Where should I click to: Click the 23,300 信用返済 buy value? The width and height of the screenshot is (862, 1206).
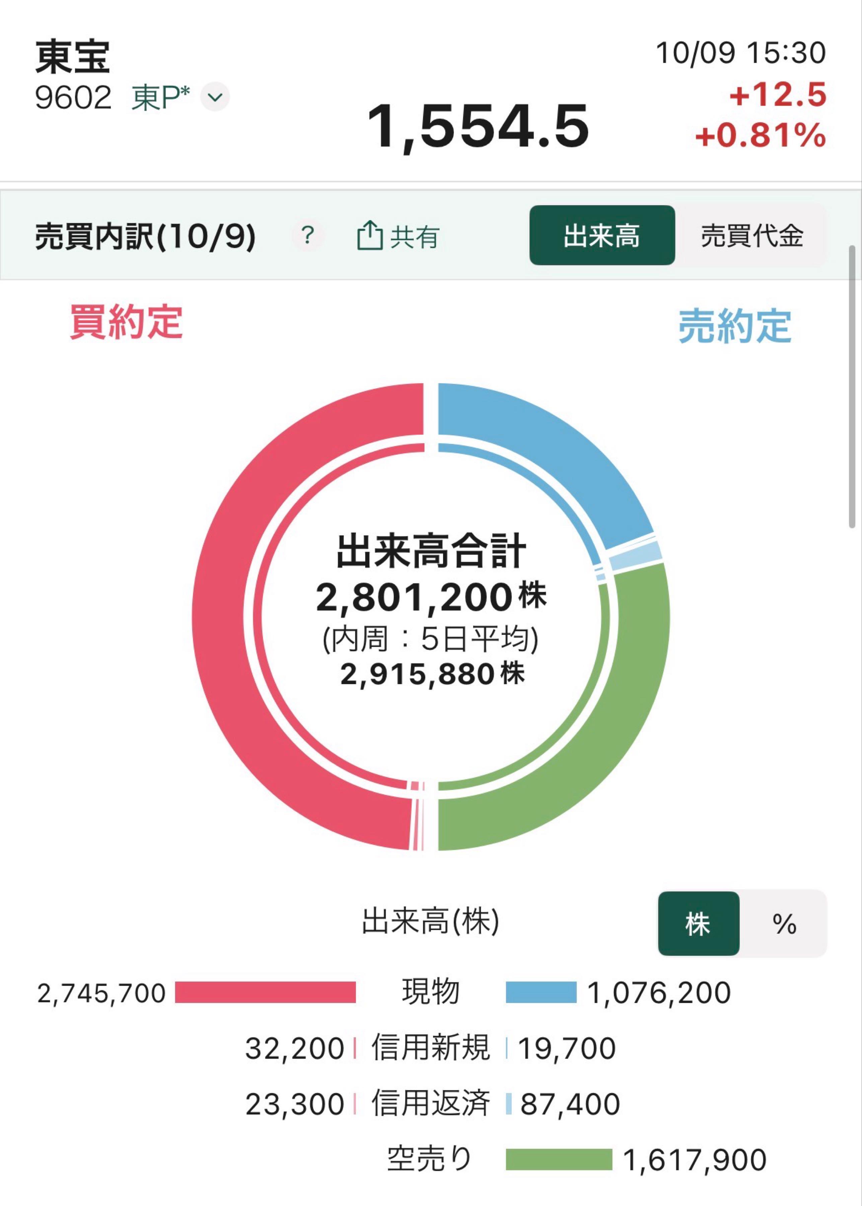[295, 1104]
